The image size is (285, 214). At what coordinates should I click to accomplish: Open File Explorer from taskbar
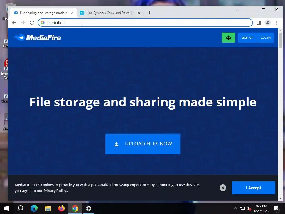click(x=48, y=208)
